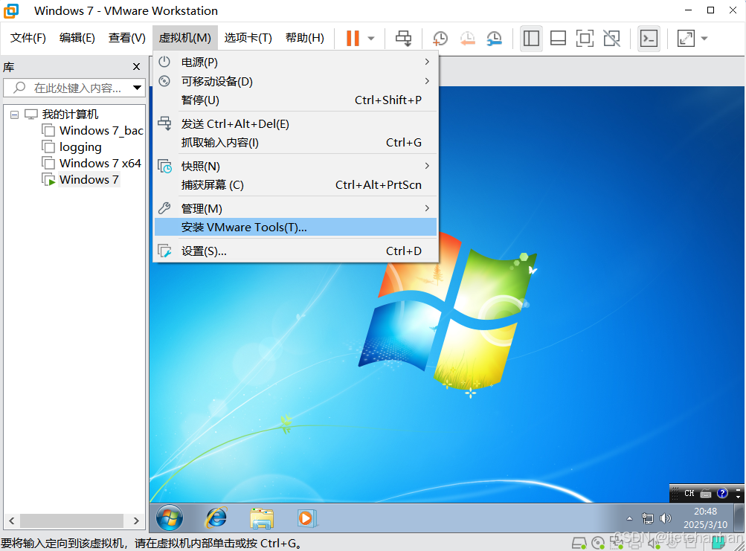Viewport: 746px width, 551px height.
Task: Collapse the 我的计算机 tree node
Action: coord(15,115)
